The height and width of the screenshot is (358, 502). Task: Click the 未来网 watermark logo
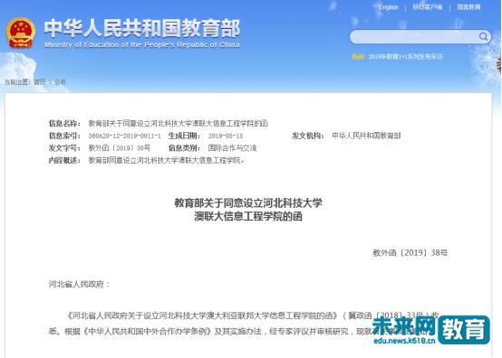(x=404, y=326)
